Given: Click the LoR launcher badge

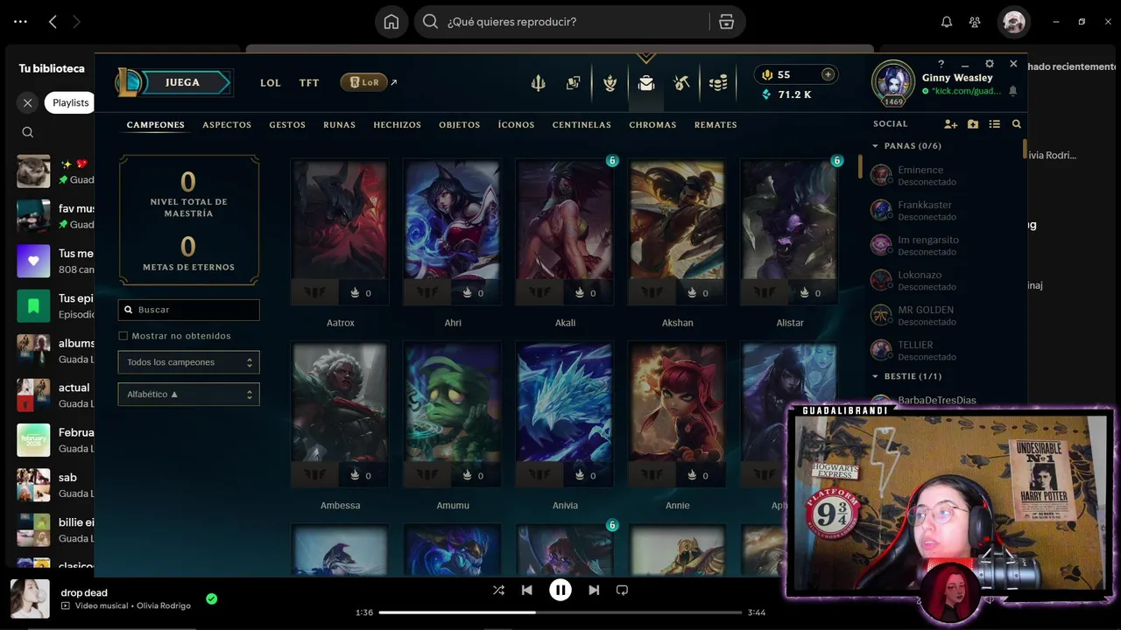Looking at the screenshot, I should pyautogui.click(x=363, y=82).
